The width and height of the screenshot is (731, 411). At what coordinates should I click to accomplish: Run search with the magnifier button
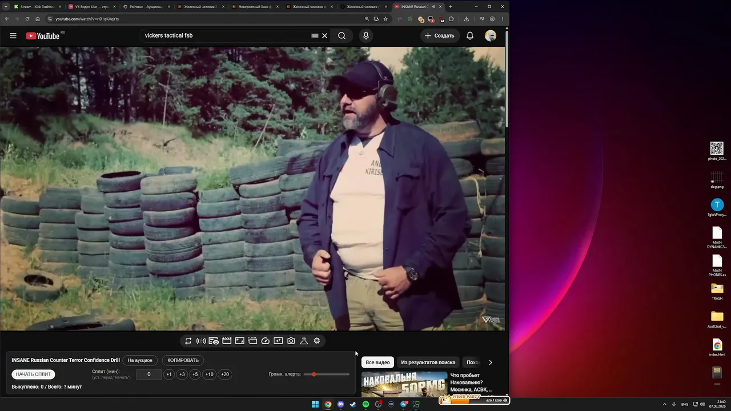coord(342,35)
